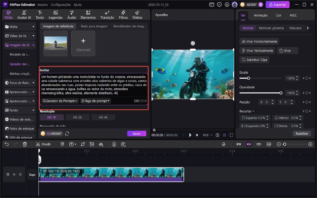This screenshot has height=198, width=317.
Task: Expand the Vídeo de IA sidebar section
Action: (20, 36)
